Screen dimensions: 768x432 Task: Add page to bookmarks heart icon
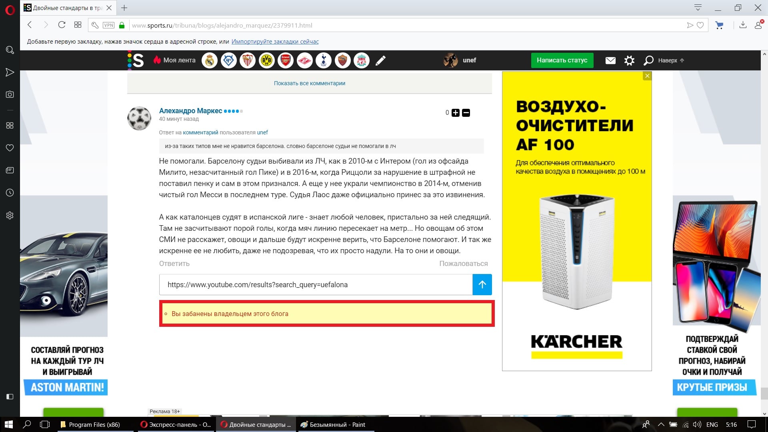click(x=700, y=25)
